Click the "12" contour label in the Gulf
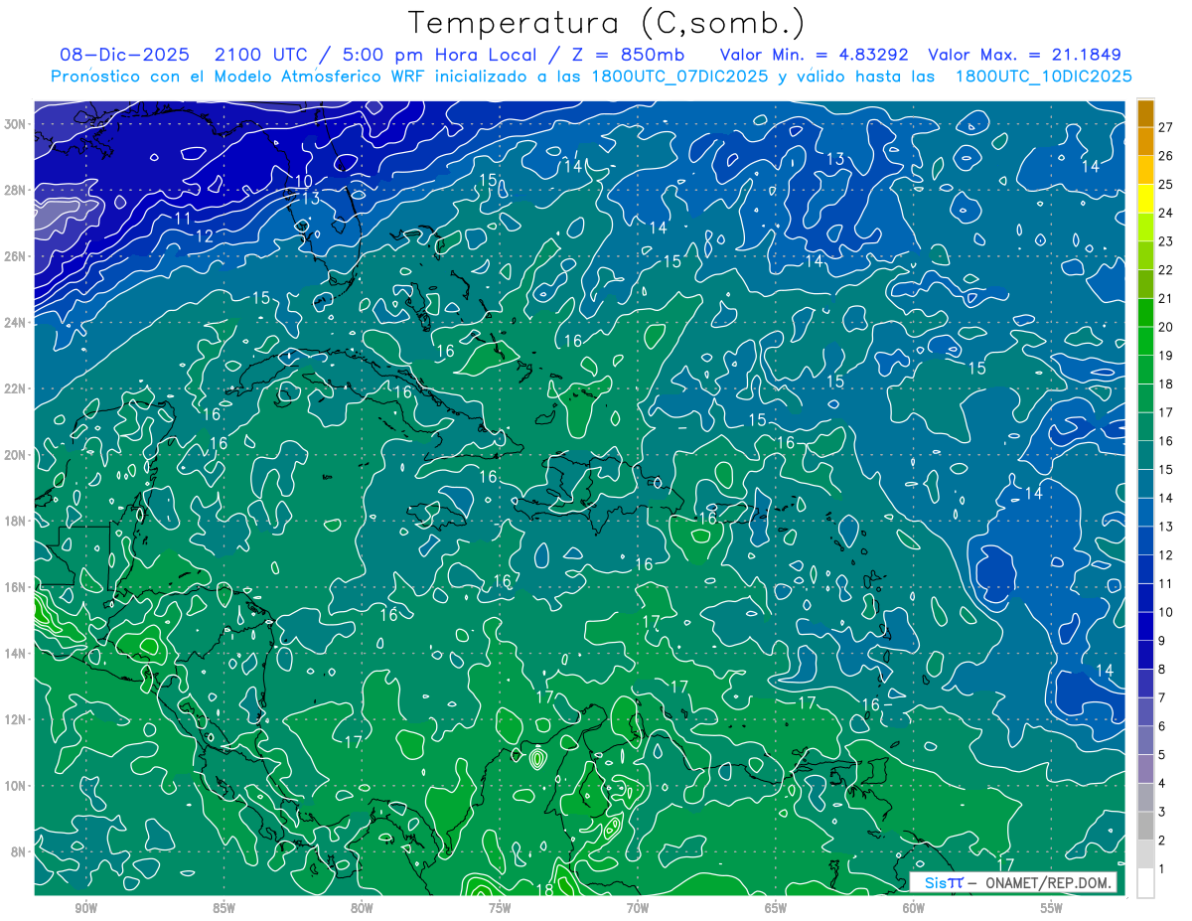1192x921 pixels. pyautogui.click(x=205, y=236)
